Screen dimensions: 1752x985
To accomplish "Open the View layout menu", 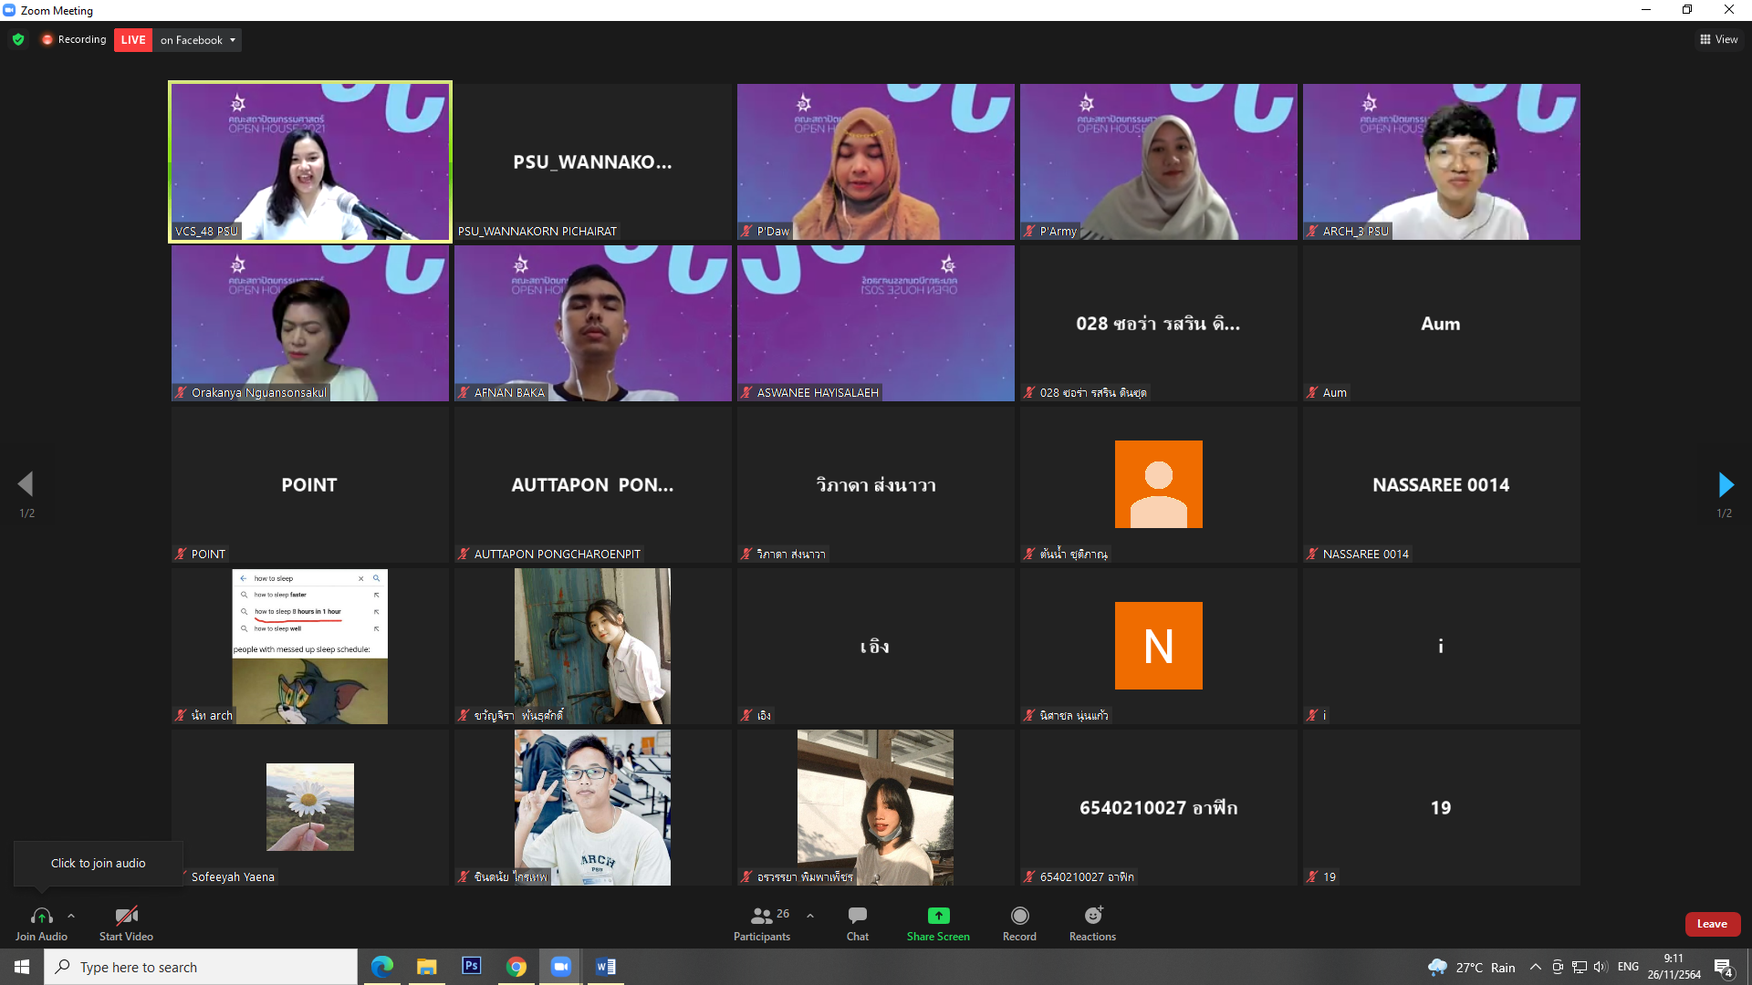I will (x=1718, y=39).
